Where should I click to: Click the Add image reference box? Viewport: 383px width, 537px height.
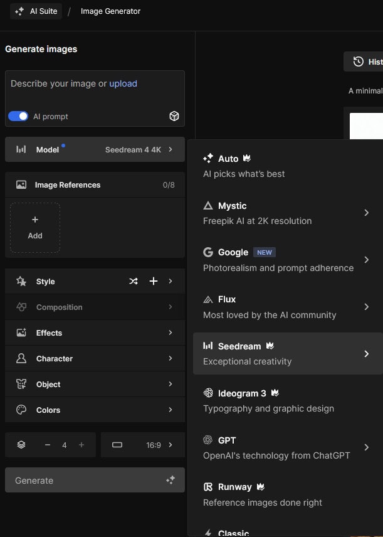pos(35,228)
